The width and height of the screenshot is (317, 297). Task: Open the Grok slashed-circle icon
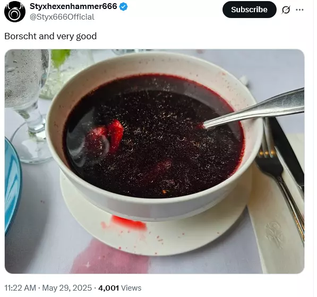coord(286,10)
